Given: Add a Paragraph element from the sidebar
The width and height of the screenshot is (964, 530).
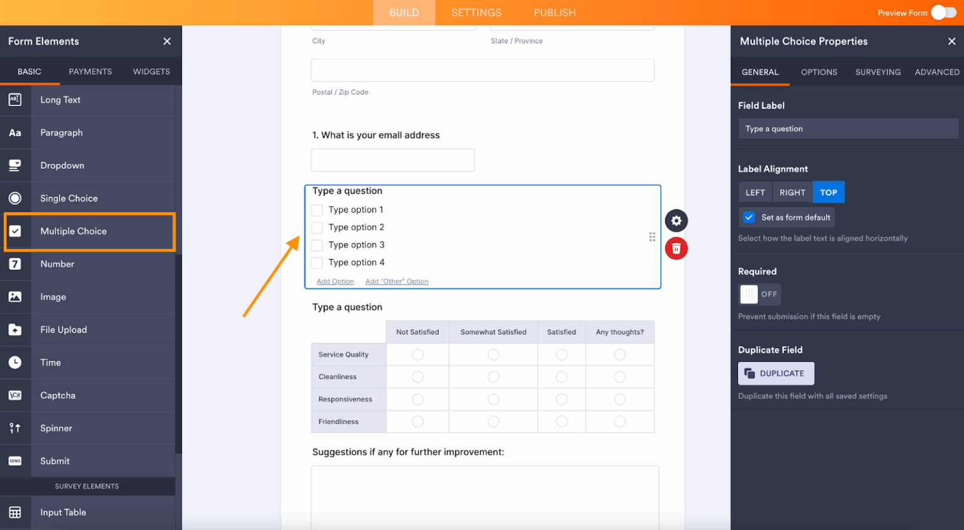Looking at the screenshot, I should [x=62, y=132].
